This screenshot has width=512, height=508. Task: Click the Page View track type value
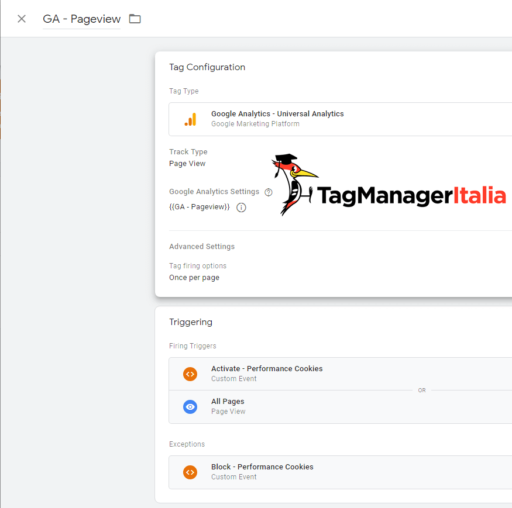click(187, 164)
